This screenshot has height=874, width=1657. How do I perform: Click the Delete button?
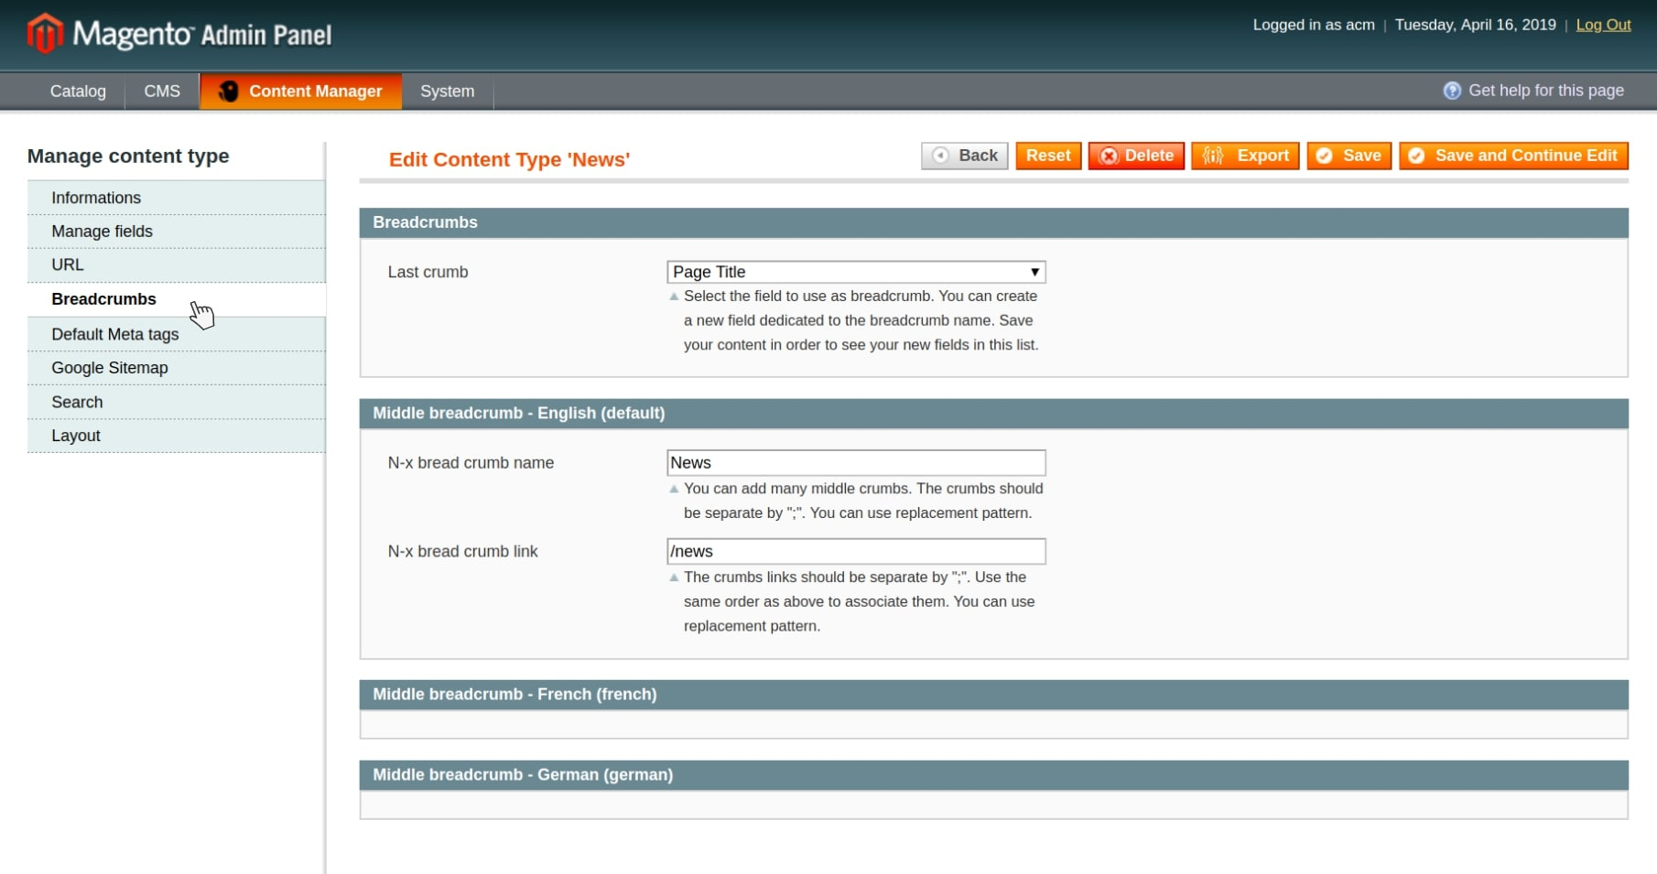(x=1136, y=156)
